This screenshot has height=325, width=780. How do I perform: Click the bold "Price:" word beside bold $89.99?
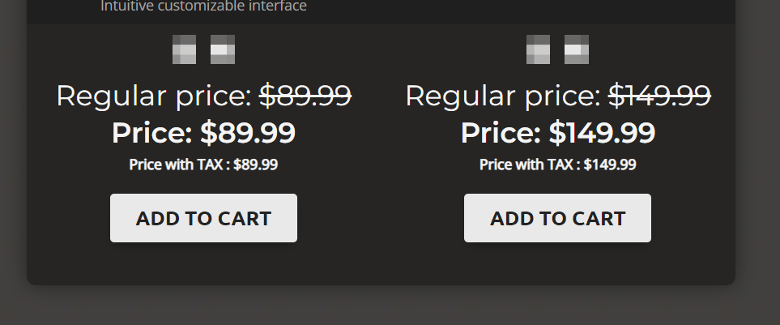click(x=151, y=133)
